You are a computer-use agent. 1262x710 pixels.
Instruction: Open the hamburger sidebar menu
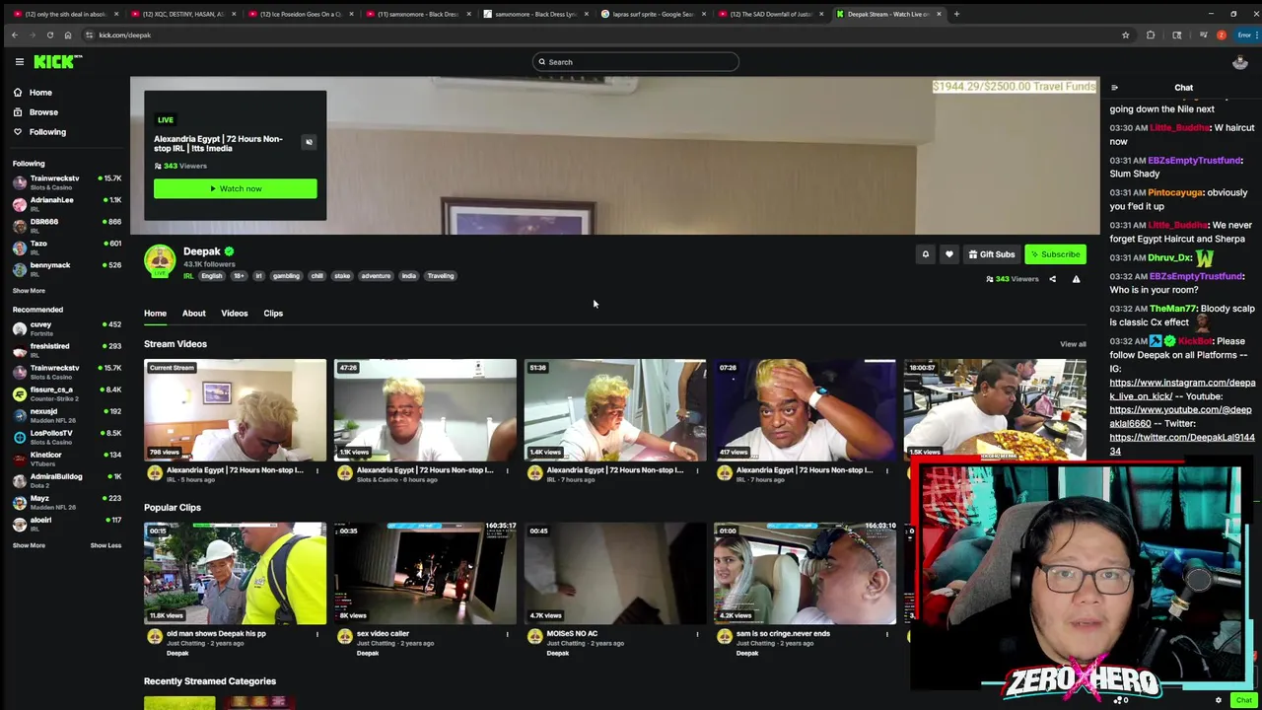(x=19, y=62)
